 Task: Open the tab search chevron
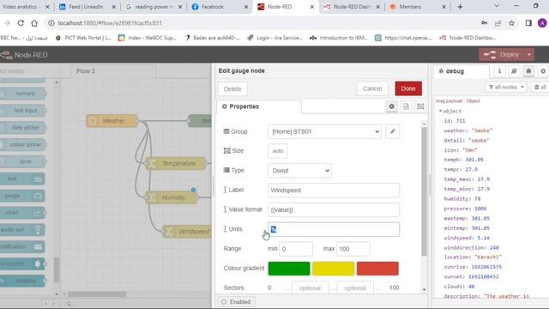497,6
